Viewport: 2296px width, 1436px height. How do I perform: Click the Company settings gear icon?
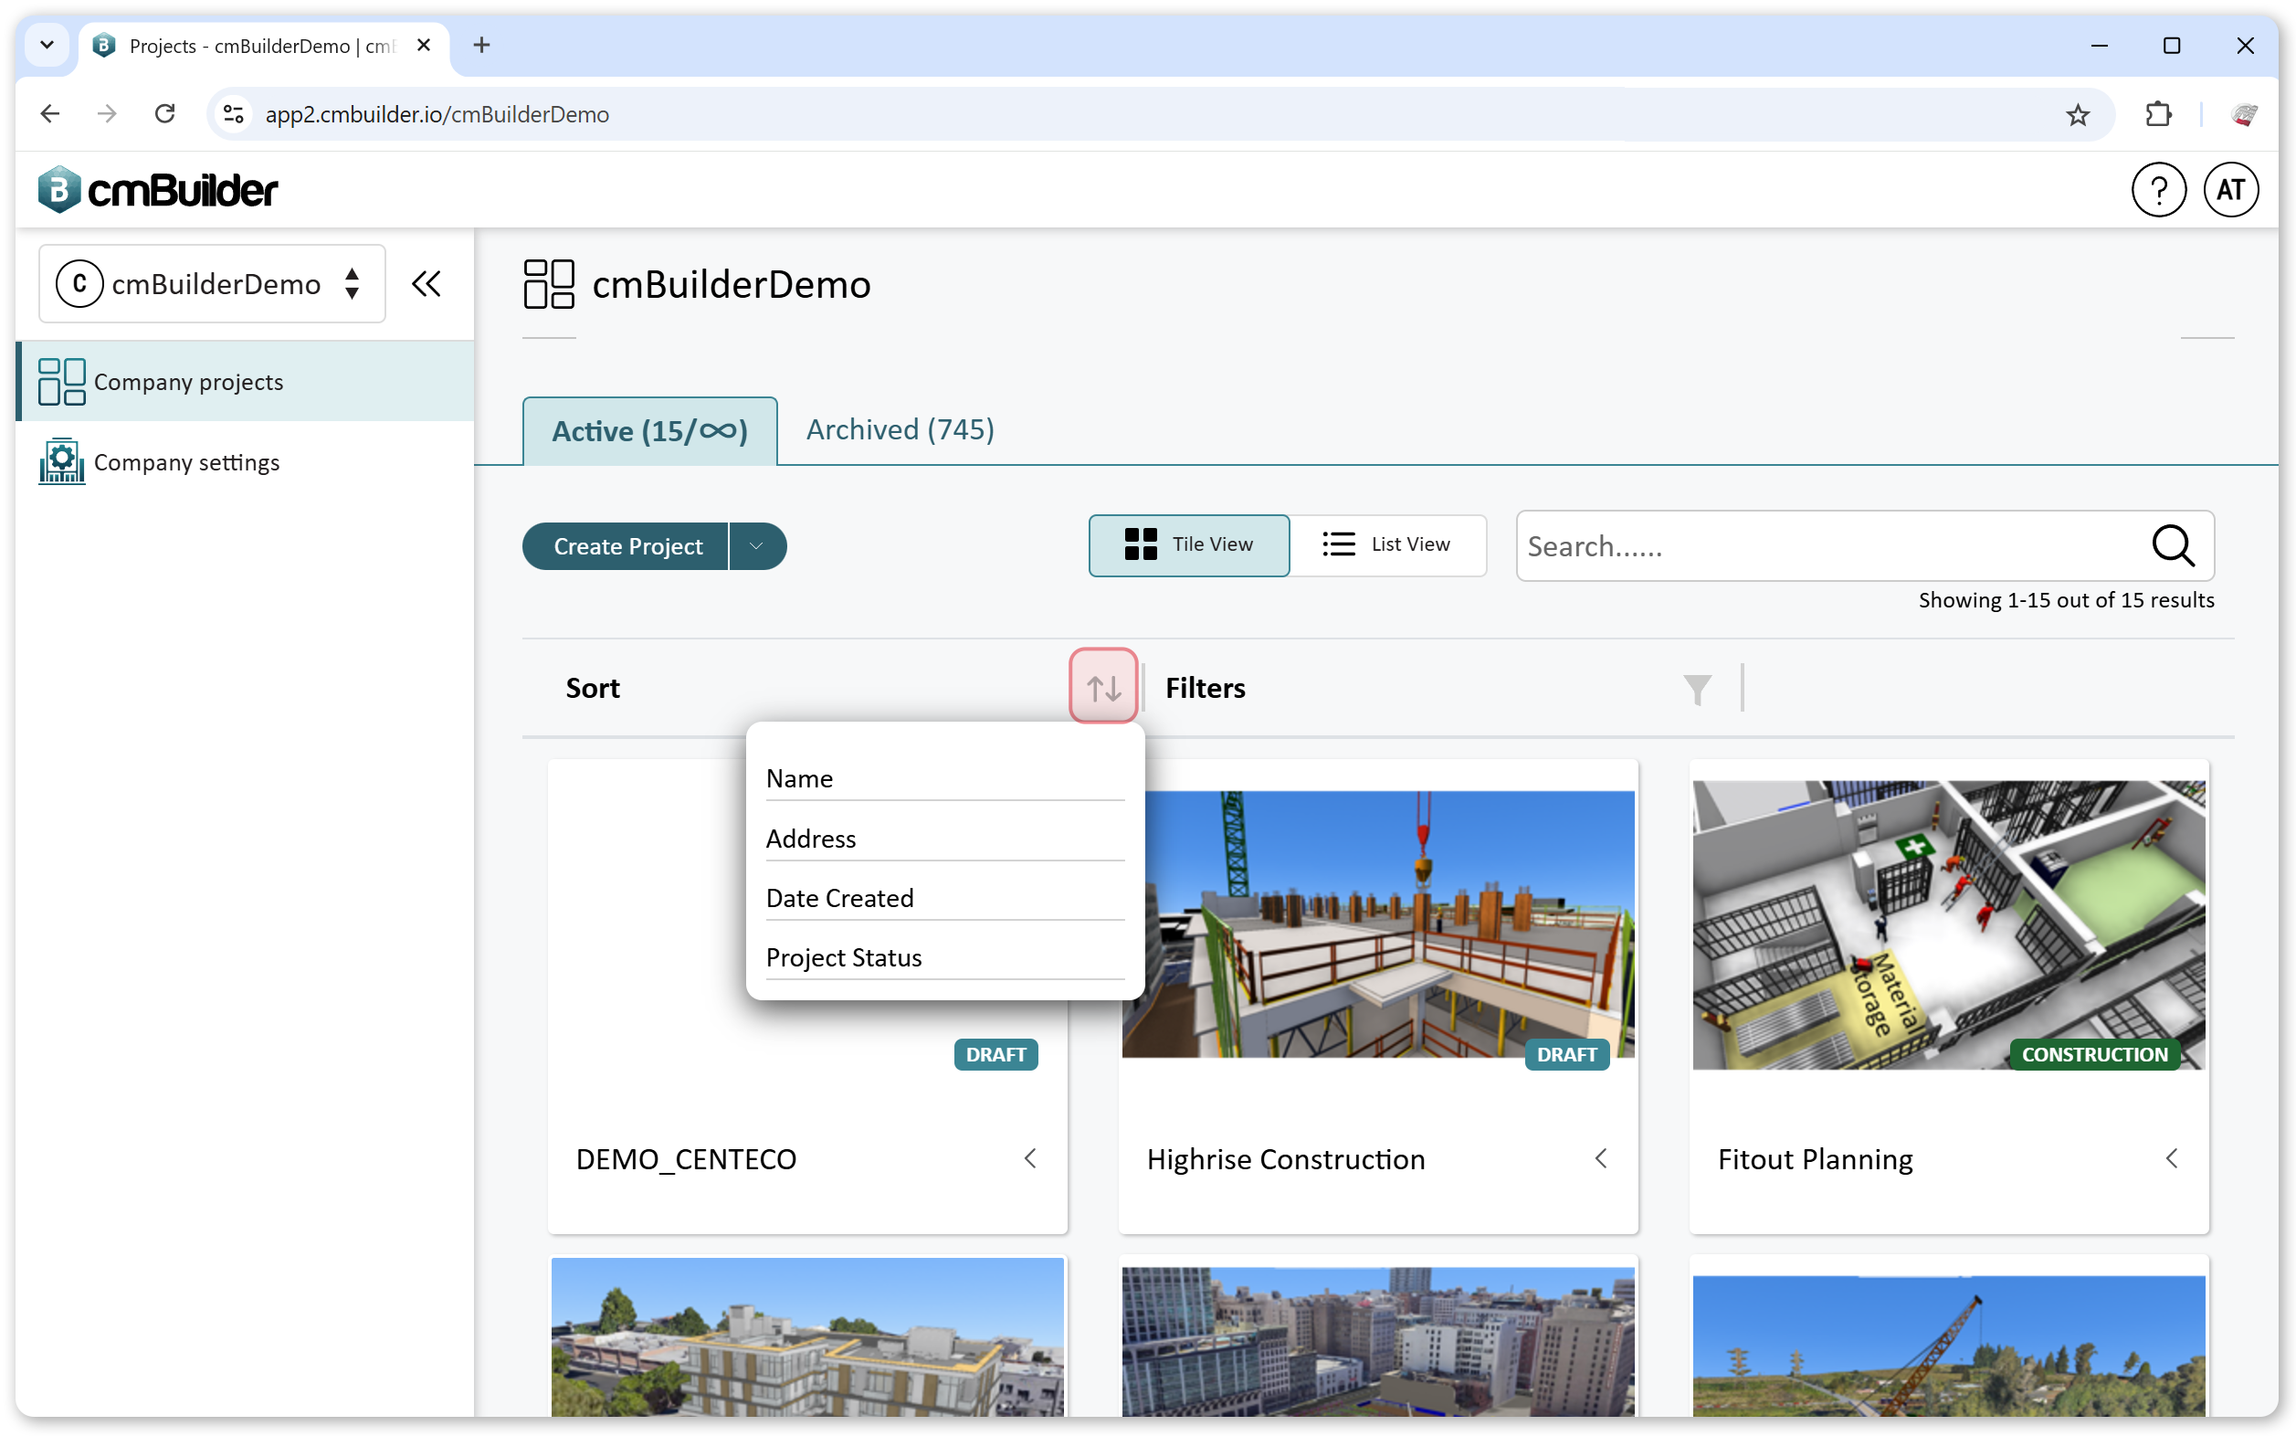(x=62, y=461)
